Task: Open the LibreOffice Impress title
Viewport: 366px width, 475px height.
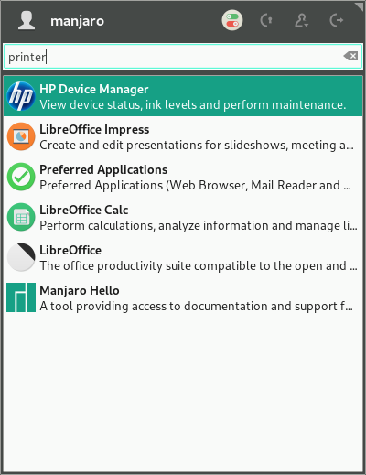Action: (x=94, y=129)
